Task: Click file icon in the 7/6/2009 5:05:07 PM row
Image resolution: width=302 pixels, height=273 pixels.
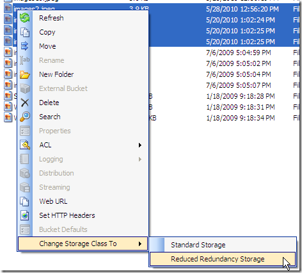Action: tap(8, 85)
